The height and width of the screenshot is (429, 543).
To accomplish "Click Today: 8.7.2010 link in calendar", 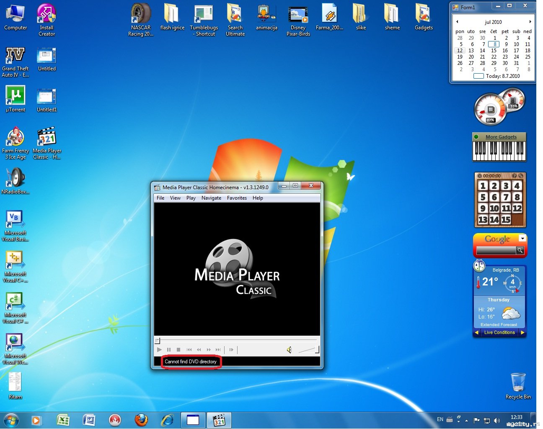I will point(502,76).
